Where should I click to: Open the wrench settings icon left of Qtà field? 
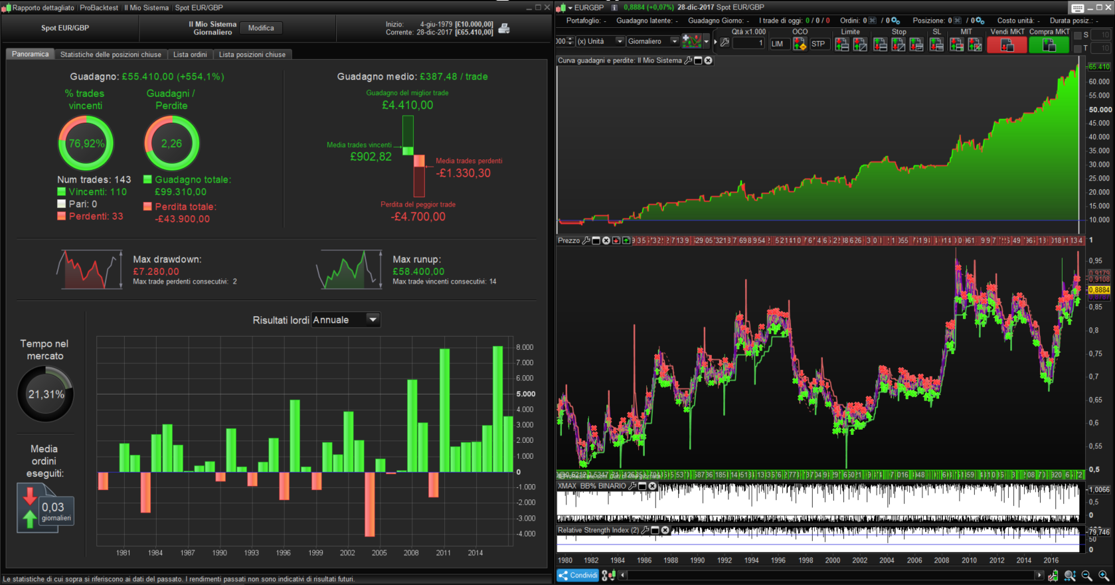pyautogui.click(x=725, y=42)
